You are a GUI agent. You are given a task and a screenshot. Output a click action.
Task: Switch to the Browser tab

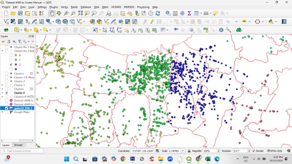[x=18, y=145]
